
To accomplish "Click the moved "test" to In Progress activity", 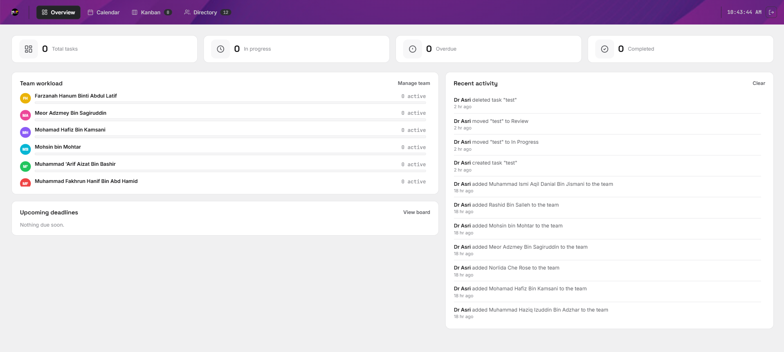I will (607, 145).
